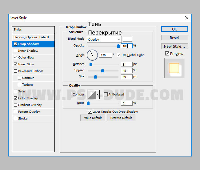The image size is (200, 170).
Task: Uncheck the Drop Shadow checkbox
Action: tap(15, 44)
